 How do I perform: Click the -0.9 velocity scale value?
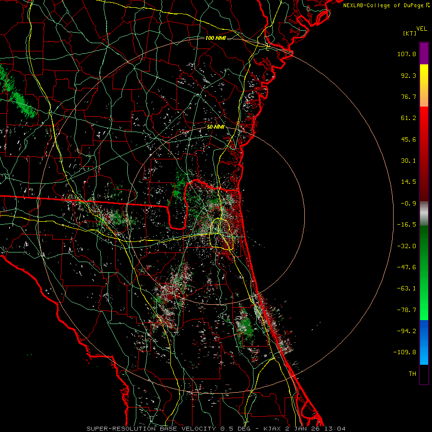click(408, 204)
